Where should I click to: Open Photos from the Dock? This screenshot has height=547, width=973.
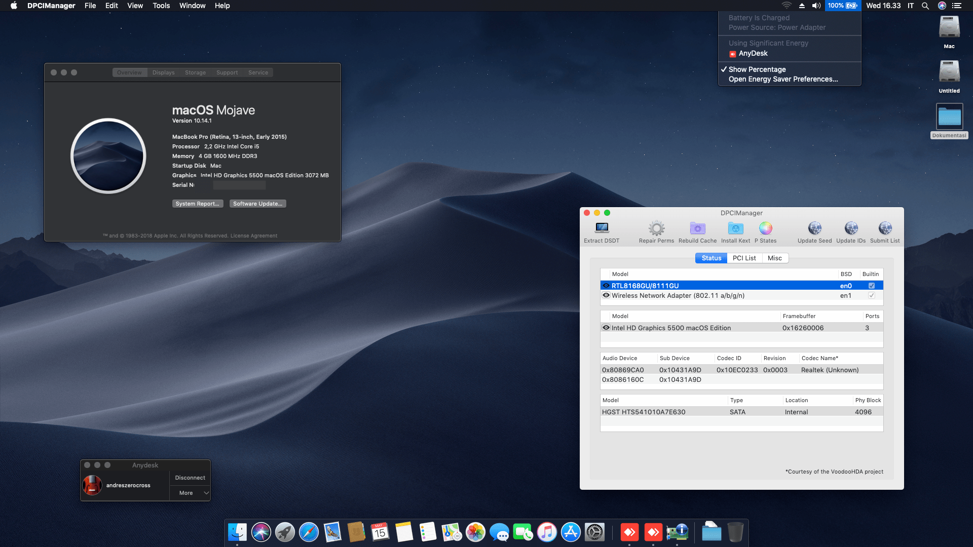click(475, 532)
